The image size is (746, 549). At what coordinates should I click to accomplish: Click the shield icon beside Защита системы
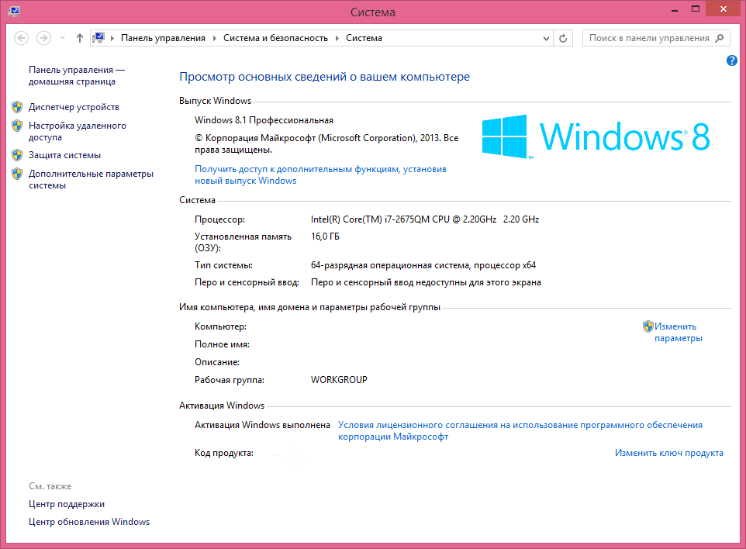tap(17, 154)
